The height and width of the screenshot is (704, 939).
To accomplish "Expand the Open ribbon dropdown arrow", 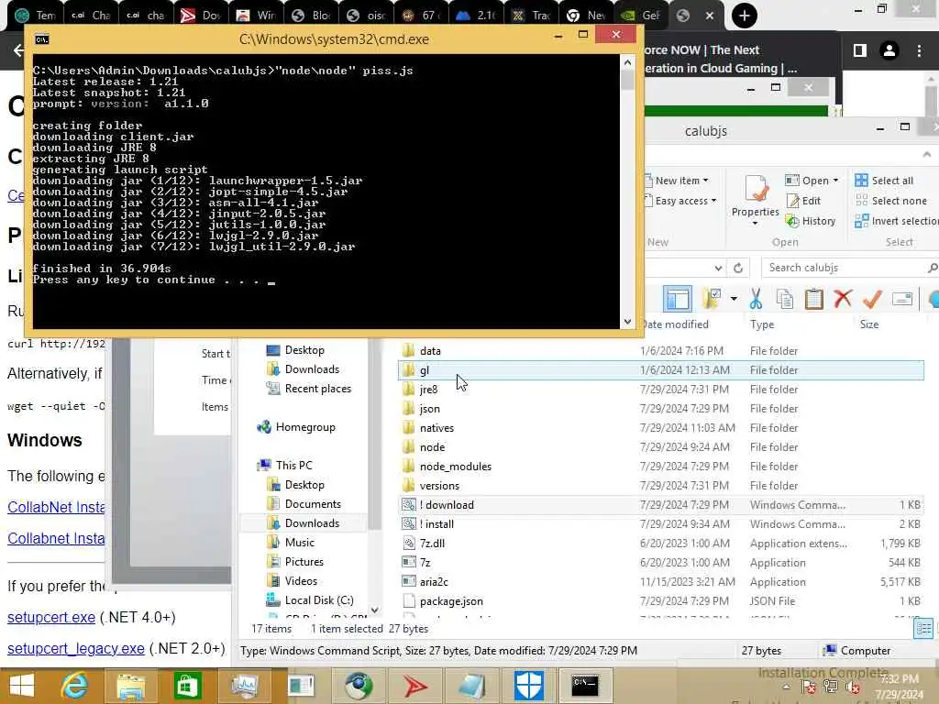I will (836, 181).
